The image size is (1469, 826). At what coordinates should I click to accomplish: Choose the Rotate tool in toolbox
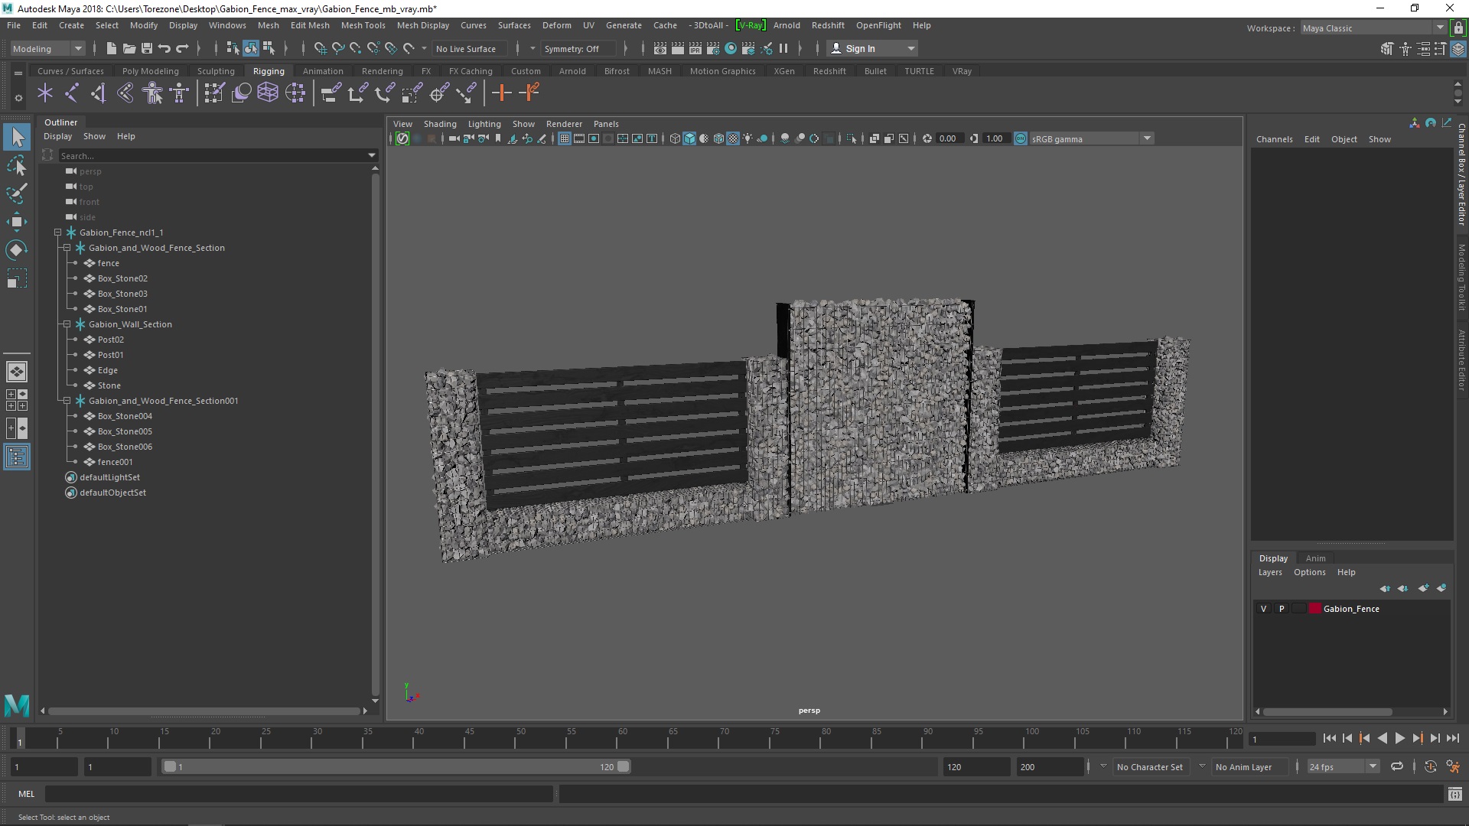click(x=17, y=250)
